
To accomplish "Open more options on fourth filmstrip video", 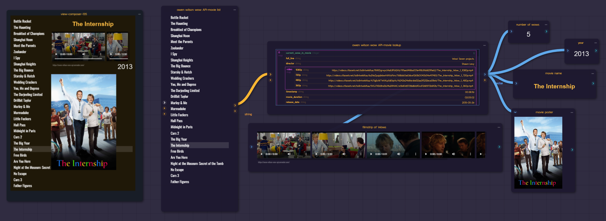I will (x=470, y=154).
